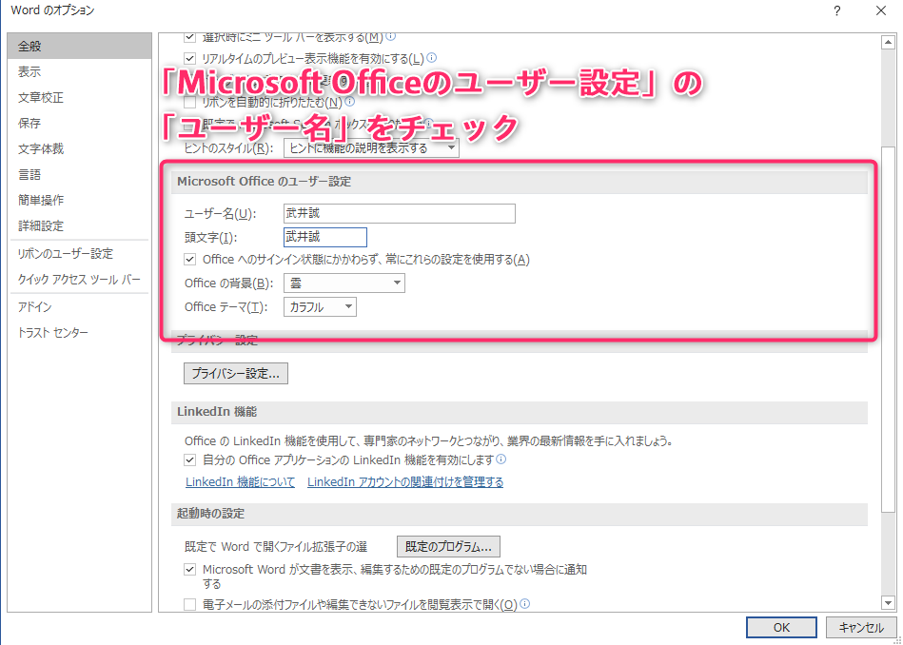This screenshot has height=645, width=903.
Task: Select the 保存 category
Action: [x=80, y=124]
